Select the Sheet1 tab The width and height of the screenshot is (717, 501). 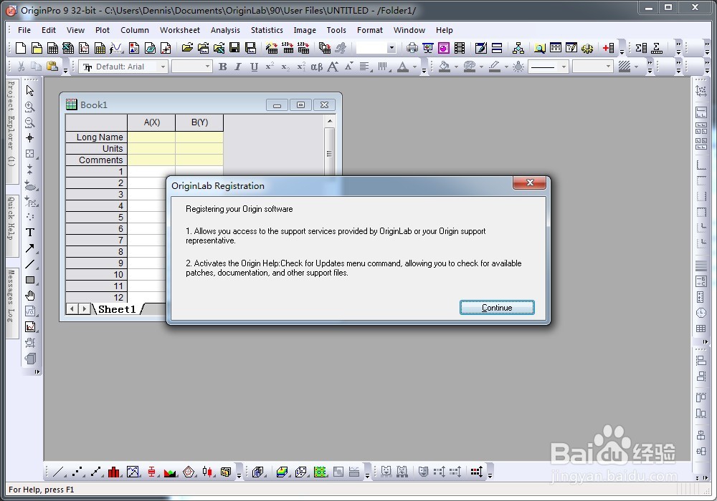(117, 309)
